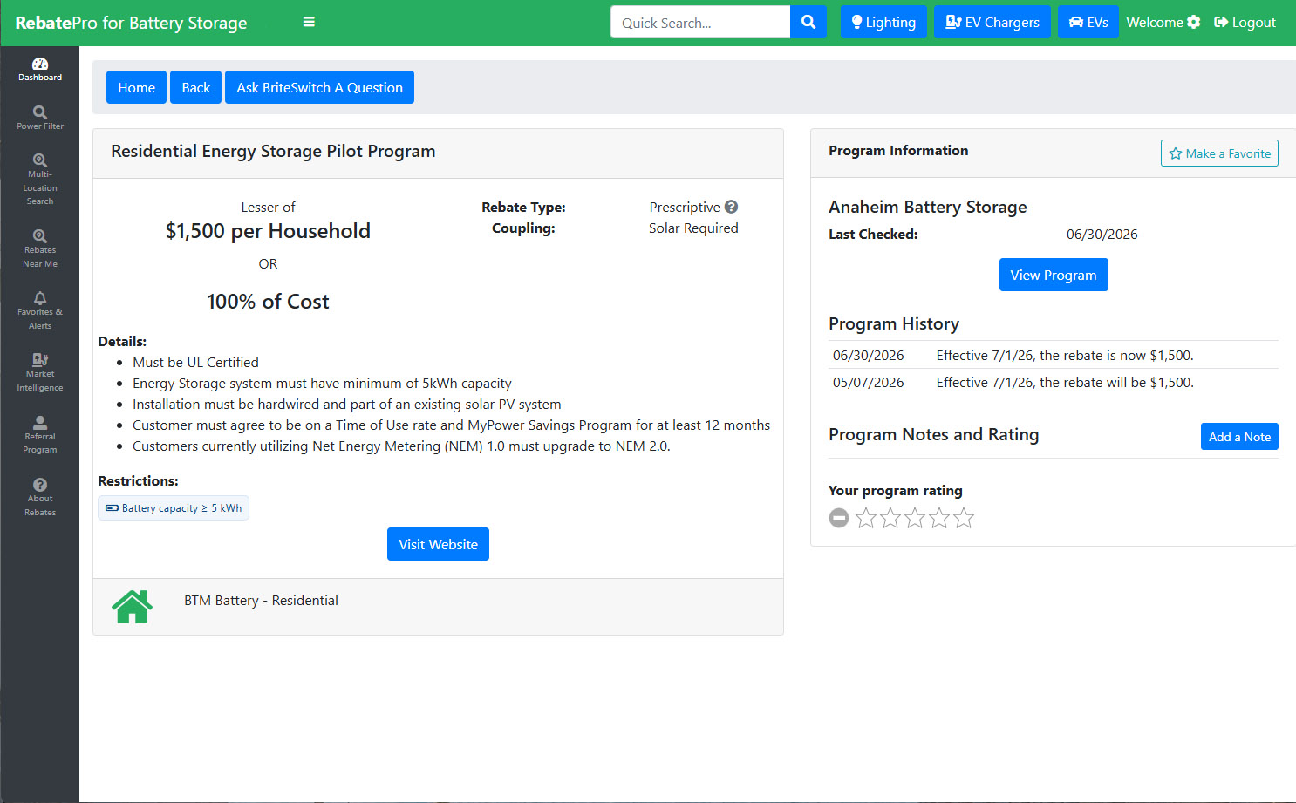Open Referral Program in sidebar
This screenshot has width=1296, height=803.
click(x=40, y=435)
